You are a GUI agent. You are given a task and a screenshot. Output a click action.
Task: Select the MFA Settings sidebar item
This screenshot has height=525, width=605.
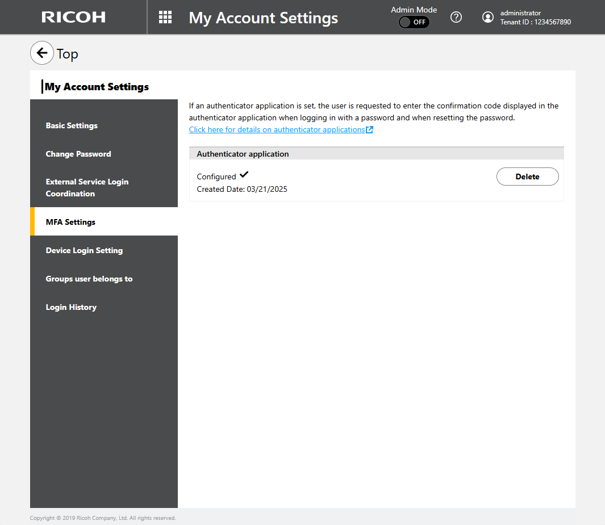click(x=70, y=222)
